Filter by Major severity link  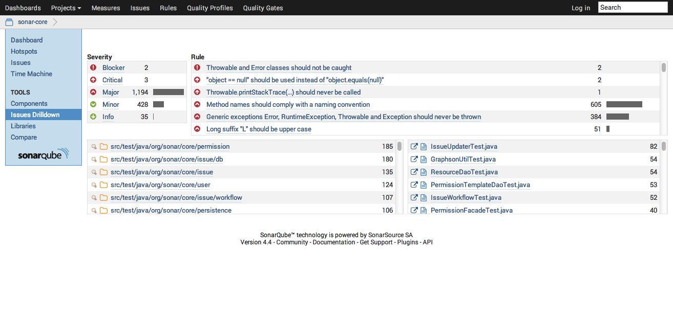pos(111,92)
